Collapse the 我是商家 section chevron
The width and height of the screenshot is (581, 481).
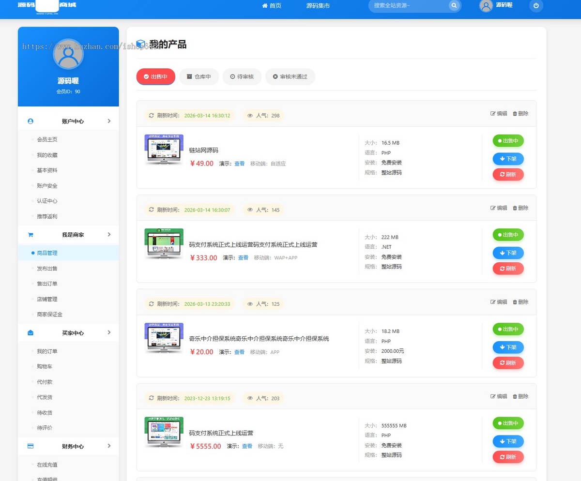coord(109,234)
